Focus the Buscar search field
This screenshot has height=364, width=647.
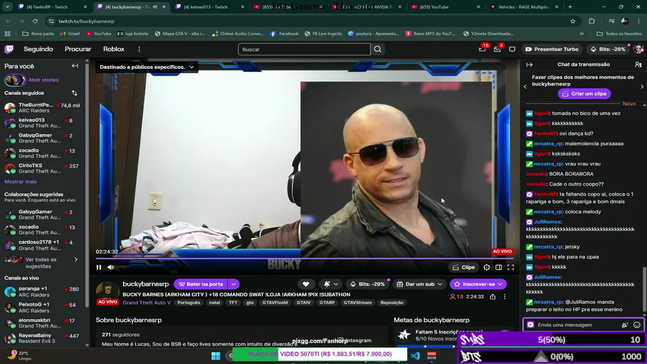(x=304, y=49)
